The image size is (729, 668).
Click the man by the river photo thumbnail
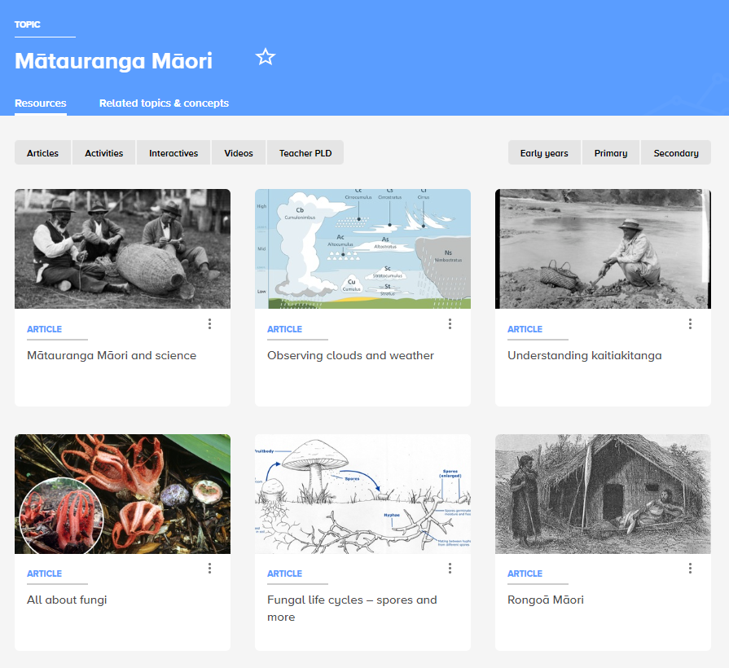click(603, 248)
